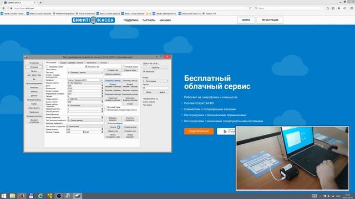Open the OBS icon in the taskbar
This screenshot has width=355, height=199.
point(59,196)
